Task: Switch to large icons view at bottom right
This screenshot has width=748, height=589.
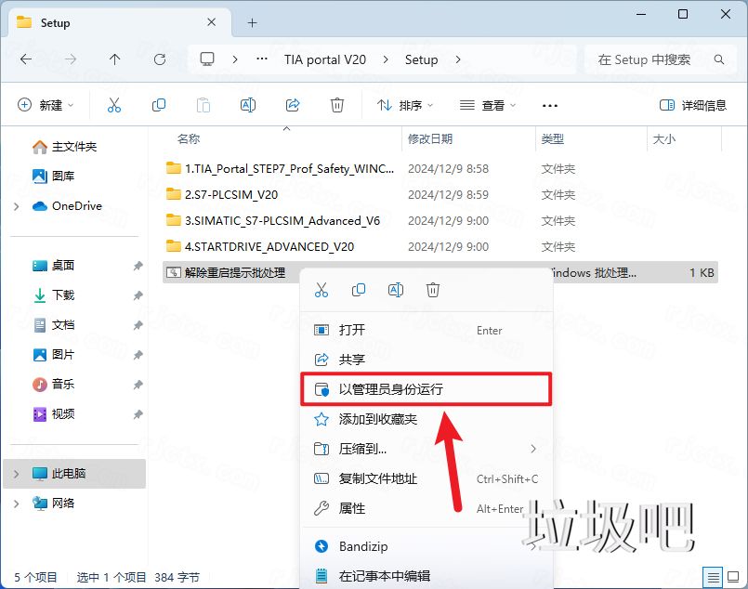Action: (x=735, y=577)
